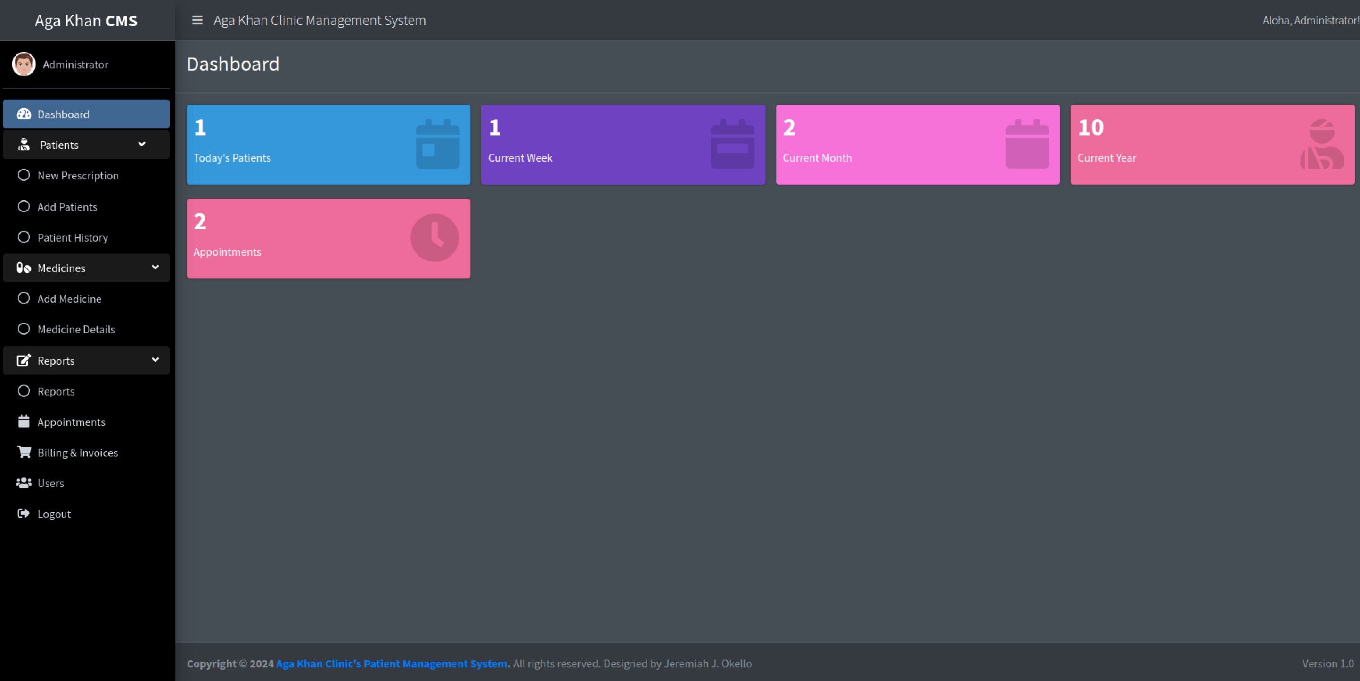
Task: Click the Administrator avatar image
Action: [x=24, y=65]
